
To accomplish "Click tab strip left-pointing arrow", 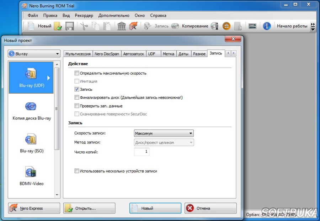I will pyautogui.click(x=228, y=53).
